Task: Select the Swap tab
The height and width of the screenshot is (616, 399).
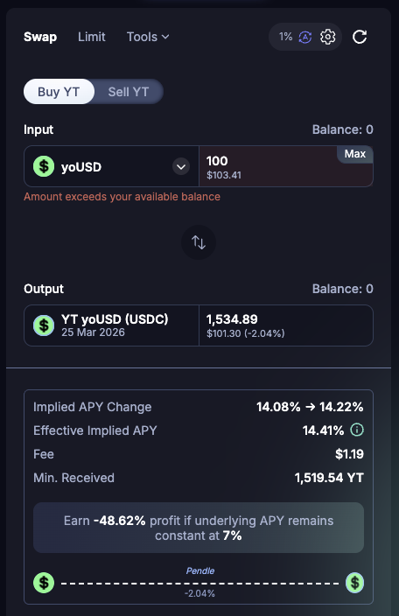Action: tap(40, 37)
